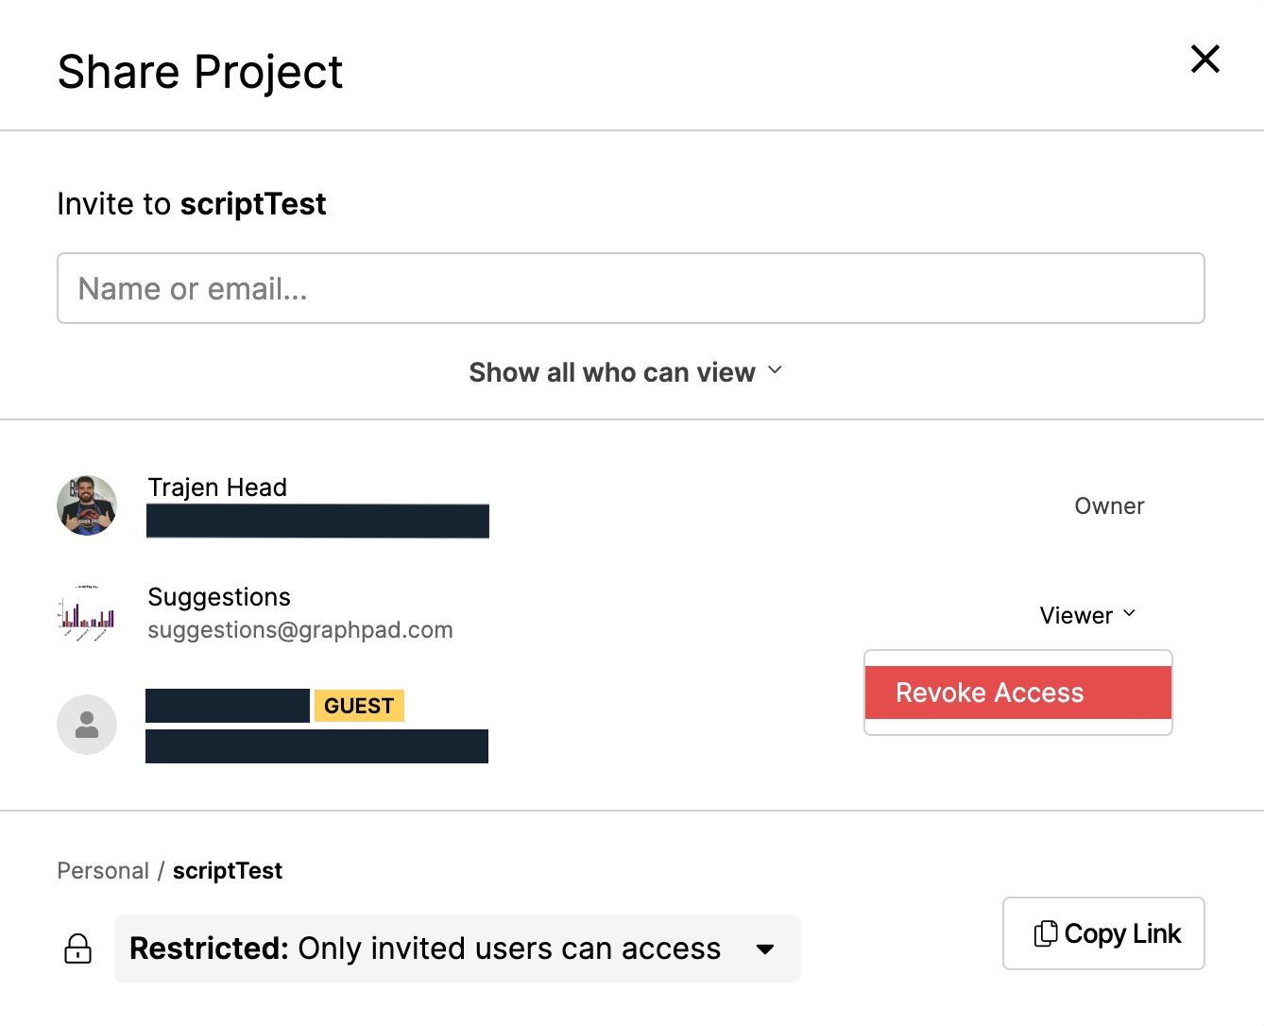
Task: Click the Suggestions user chart avatar
Action: [x=87, y=615]
